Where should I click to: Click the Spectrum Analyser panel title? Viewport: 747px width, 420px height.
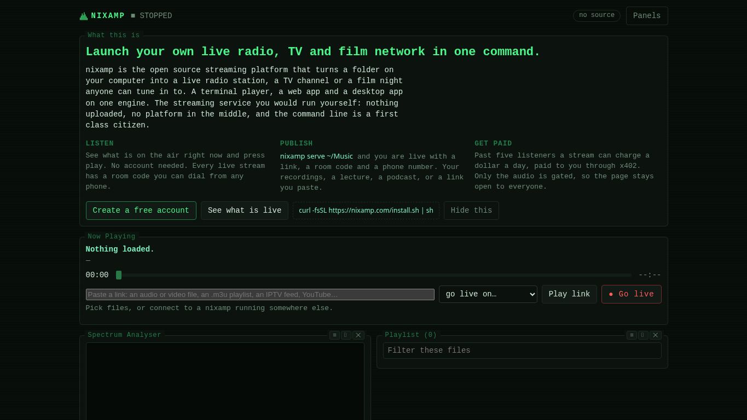(x=124, y=335)
